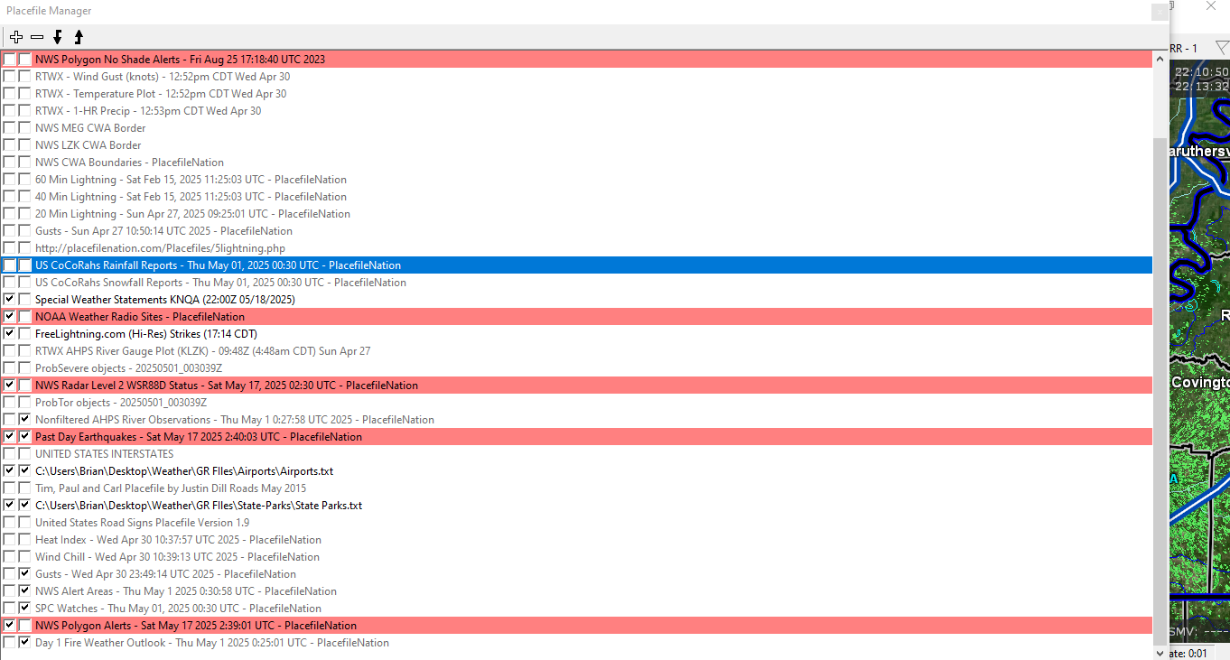Screen dimensions: 1230x660
Task: Uncheck right checkbox for SPC Watches
Action: click(x=25, y=609)
